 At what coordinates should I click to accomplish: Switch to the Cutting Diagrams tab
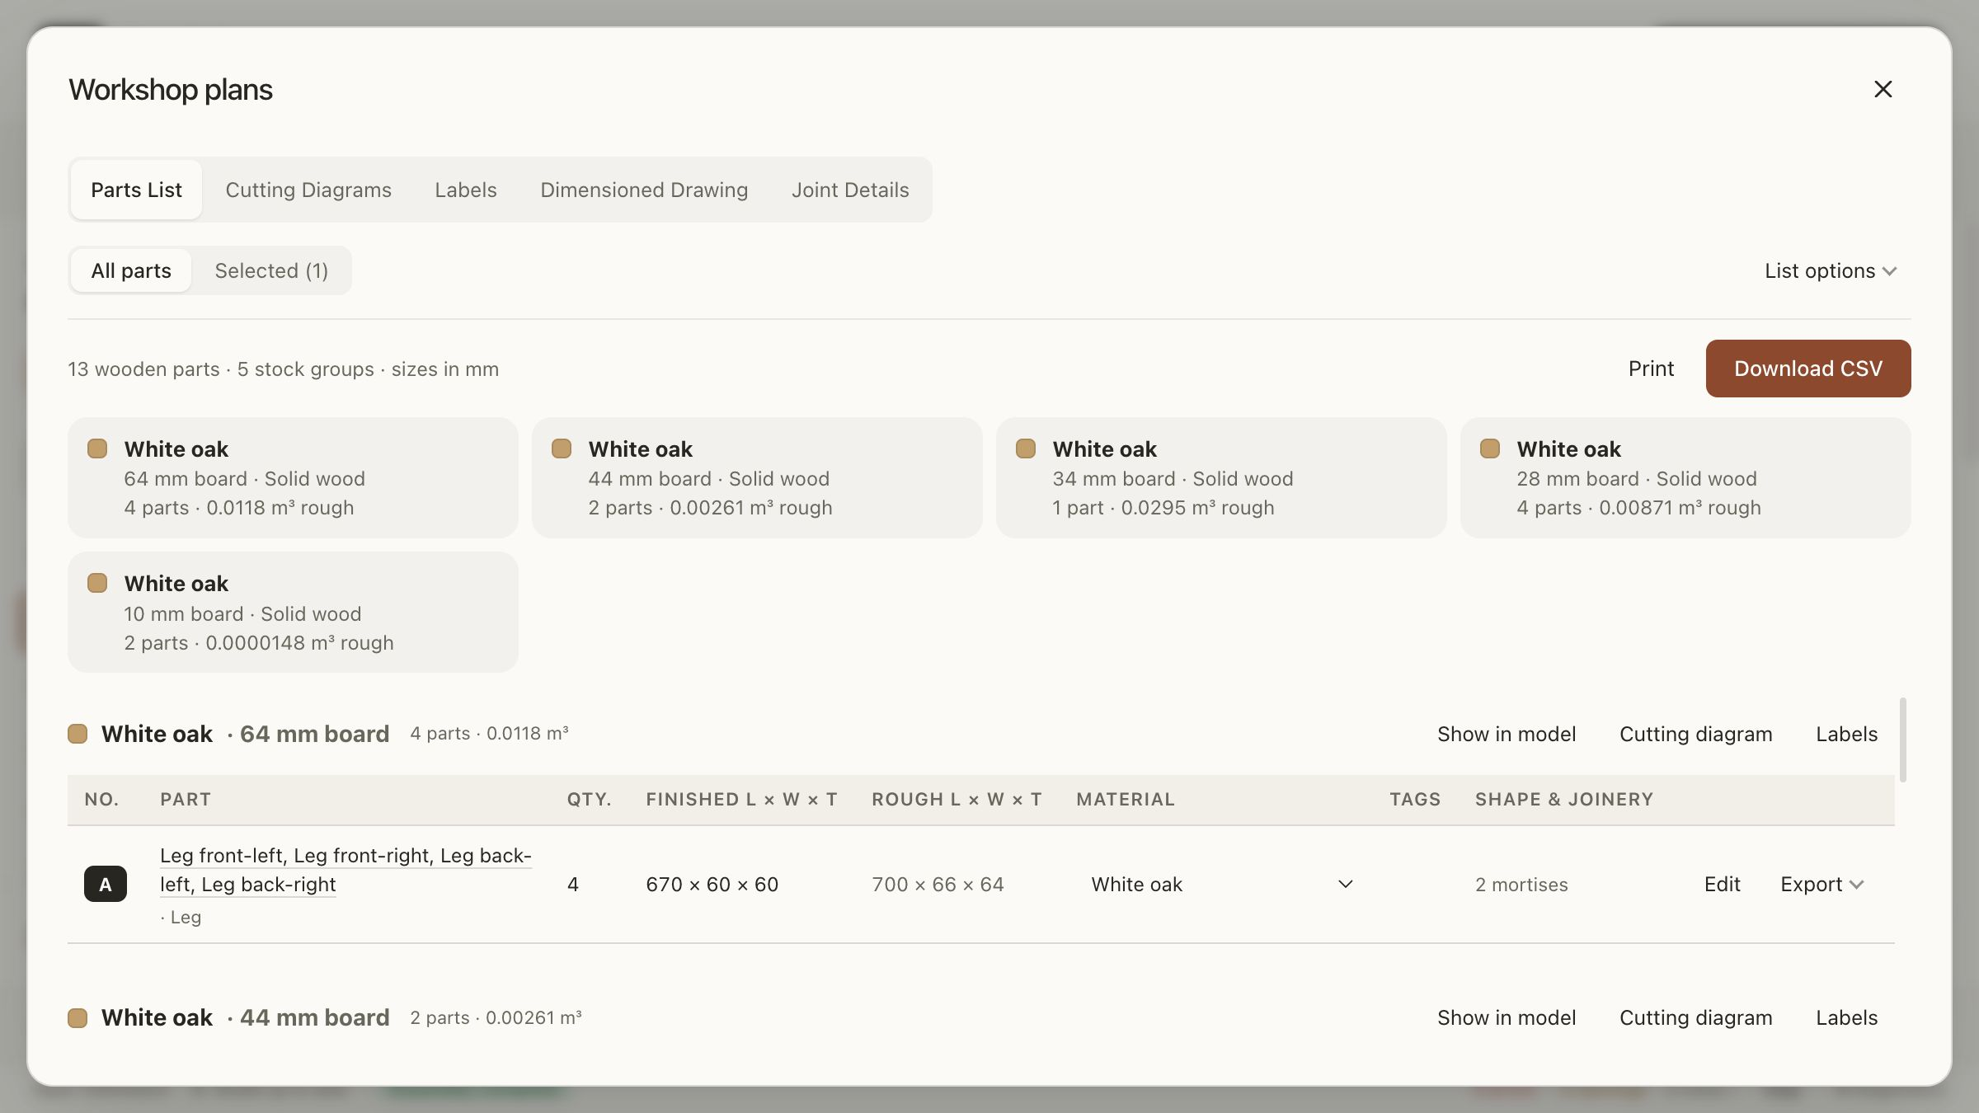pos(308,190)
